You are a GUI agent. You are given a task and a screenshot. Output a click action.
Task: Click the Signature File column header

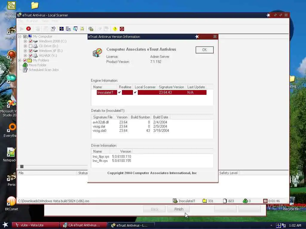click(x=103, y=117)
